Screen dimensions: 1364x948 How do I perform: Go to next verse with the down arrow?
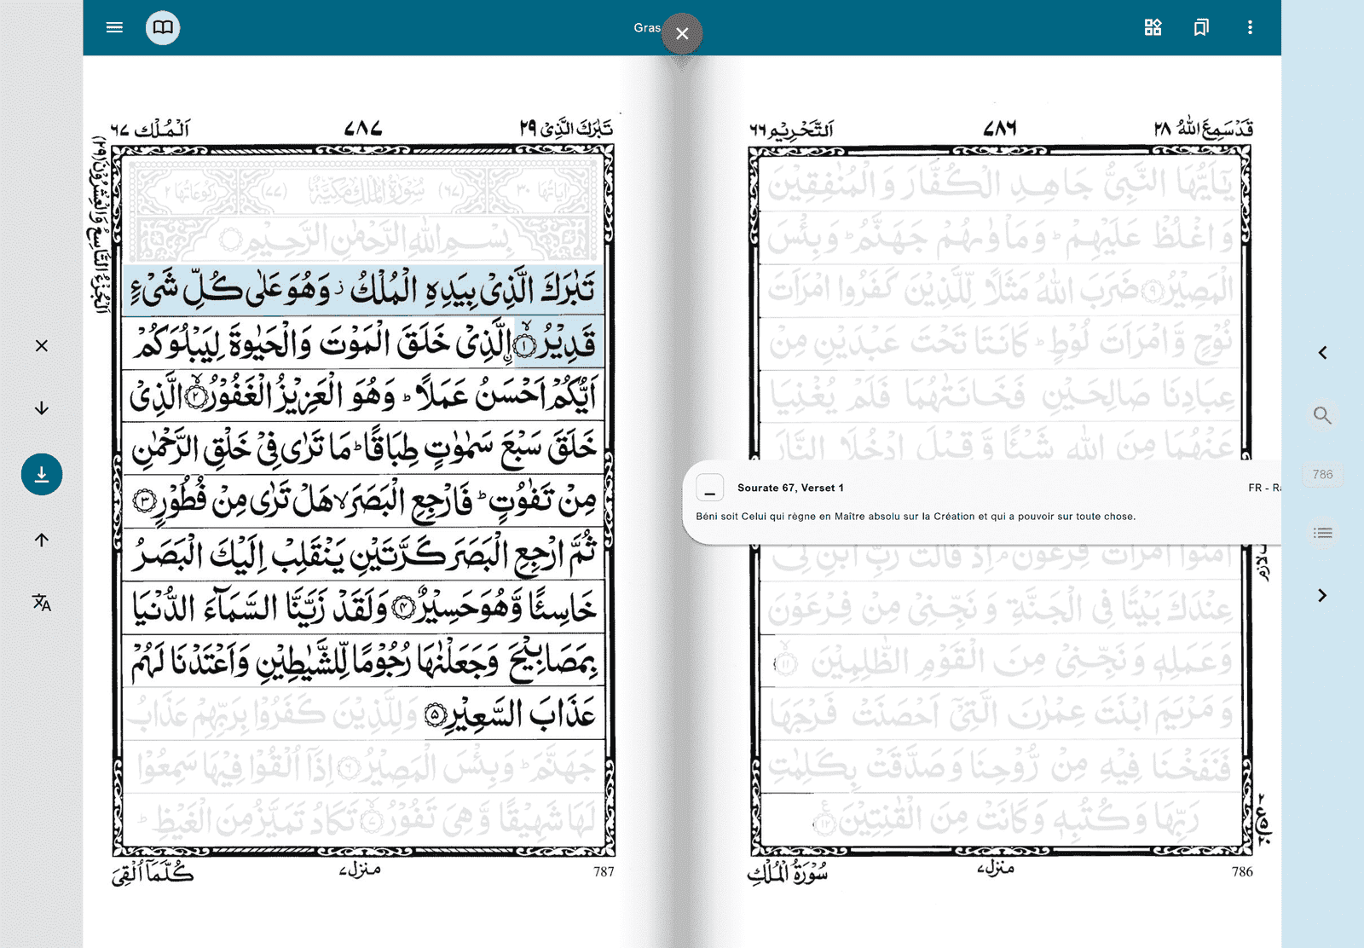[x=42, y=408]
